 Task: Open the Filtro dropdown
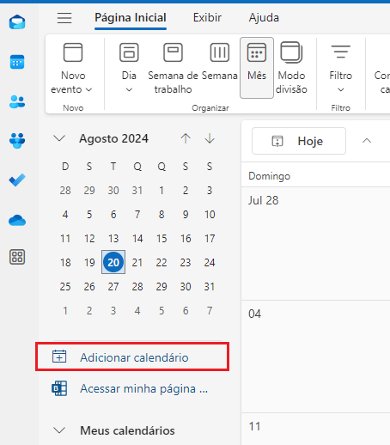click(340, 68)
